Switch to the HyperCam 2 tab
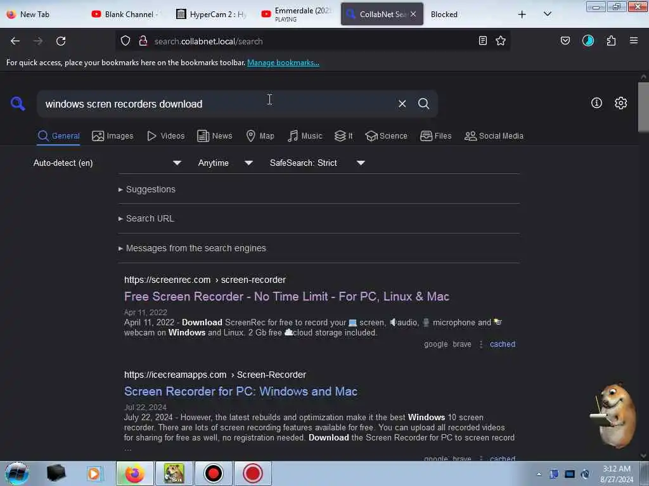This screenshot has height=486, width=649. coord(212,14)
